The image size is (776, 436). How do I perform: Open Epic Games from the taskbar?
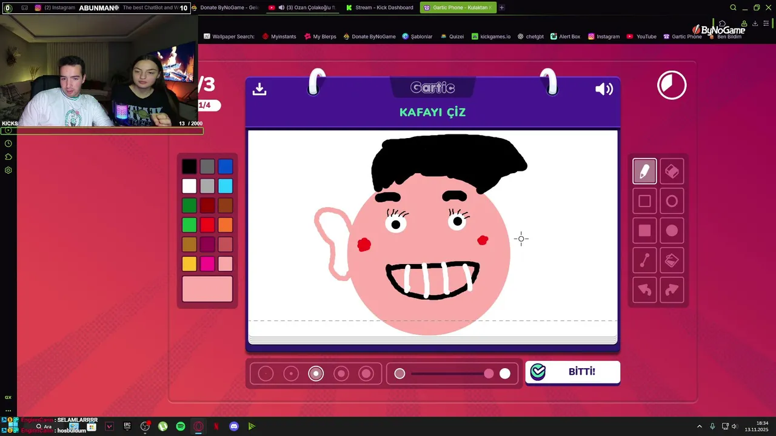click(127, 426)
